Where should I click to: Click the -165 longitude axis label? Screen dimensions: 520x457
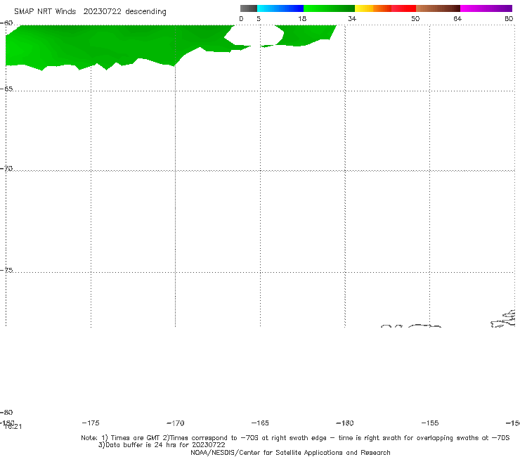click(x=260, y=423)
